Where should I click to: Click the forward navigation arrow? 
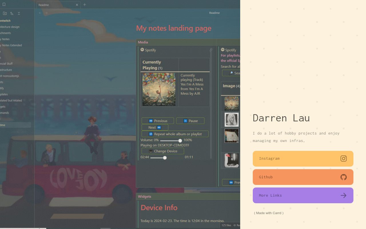point(46,13)
